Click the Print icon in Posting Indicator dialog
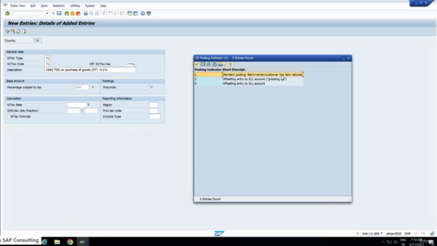Image resolution: width=437 pixels, height=246 pixels. (x=221, y=64)
